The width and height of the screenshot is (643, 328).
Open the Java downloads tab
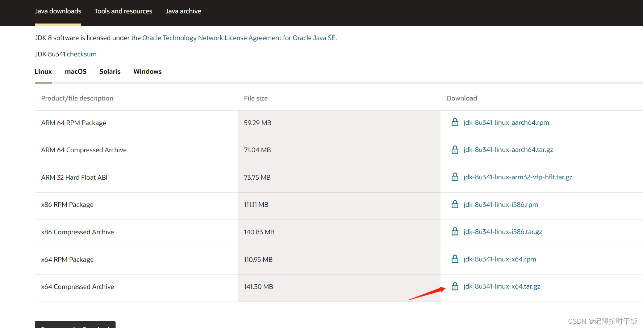point(58,11)
